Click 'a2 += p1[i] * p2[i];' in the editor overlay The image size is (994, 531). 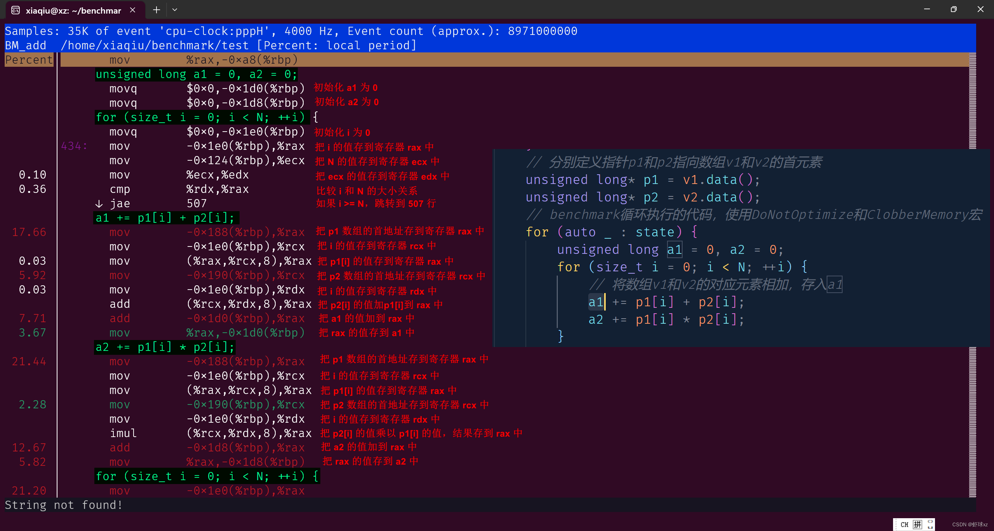(x=666, y=319)
